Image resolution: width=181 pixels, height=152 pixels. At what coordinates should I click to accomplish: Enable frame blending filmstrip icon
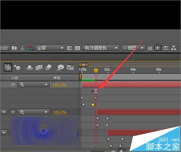[x=39, y=67]
